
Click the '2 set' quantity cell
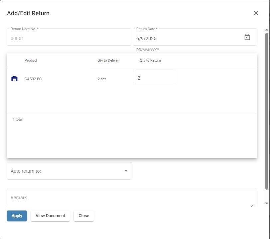click(x=102, y=79)
